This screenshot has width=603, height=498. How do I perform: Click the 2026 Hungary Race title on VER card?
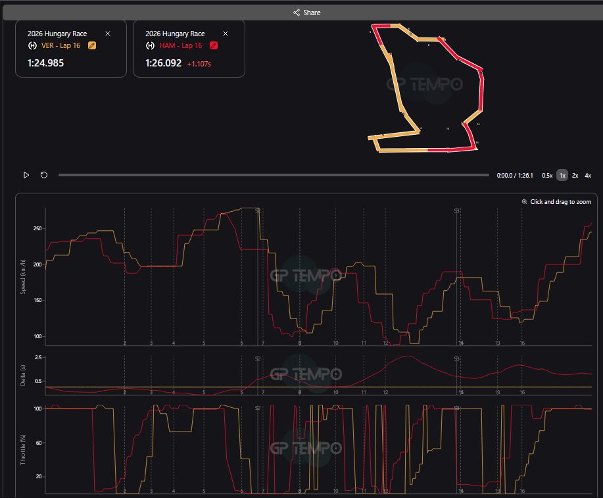[x=57, y=34]
